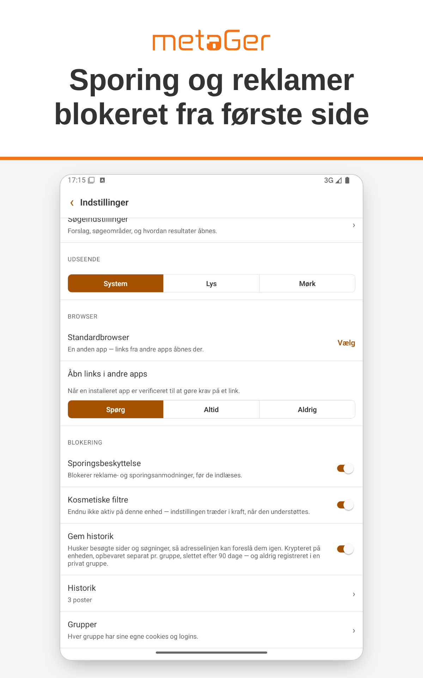Tap "Hver gruppe har sine egne cookies og logins."
The height and width of the screenshot is (678, 423).
point(133,636)
